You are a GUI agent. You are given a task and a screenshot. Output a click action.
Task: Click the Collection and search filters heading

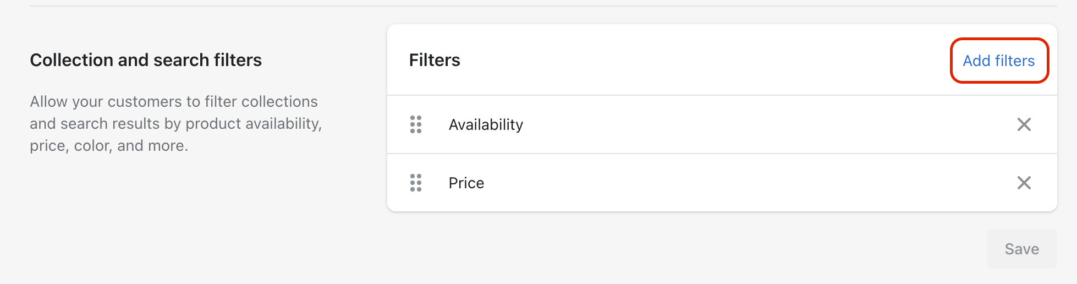[x=146, y=60]
